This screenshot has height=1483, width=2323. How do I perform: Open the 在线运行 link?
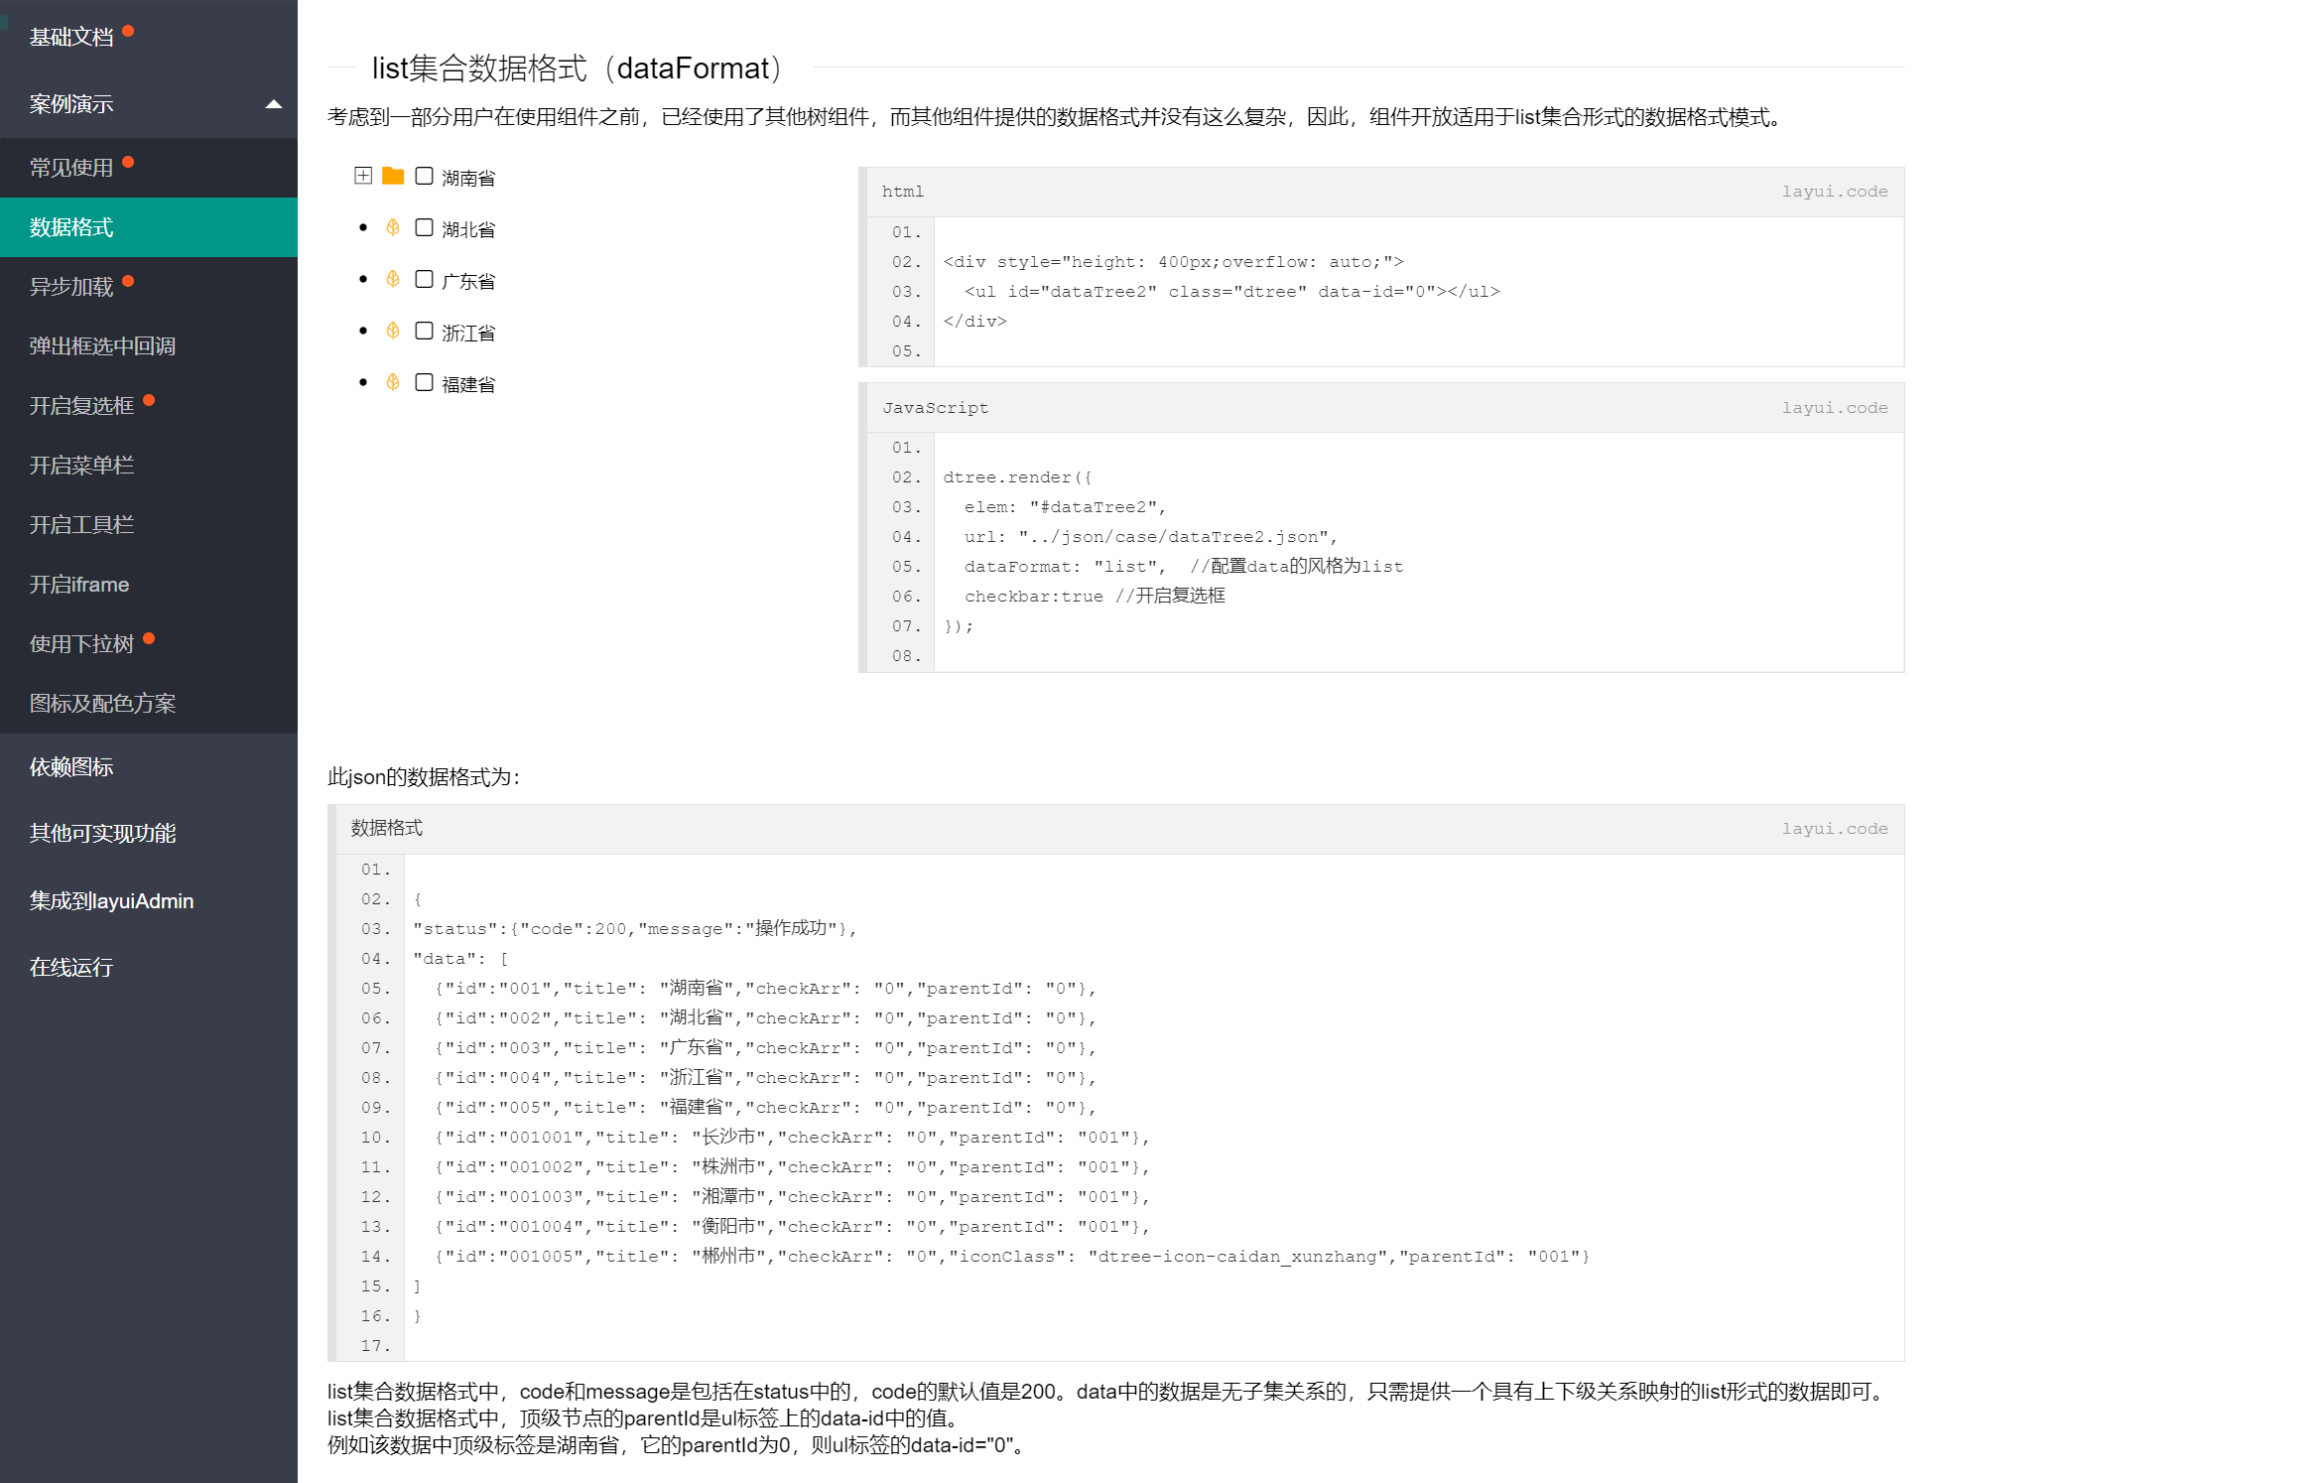click(71, 966)
